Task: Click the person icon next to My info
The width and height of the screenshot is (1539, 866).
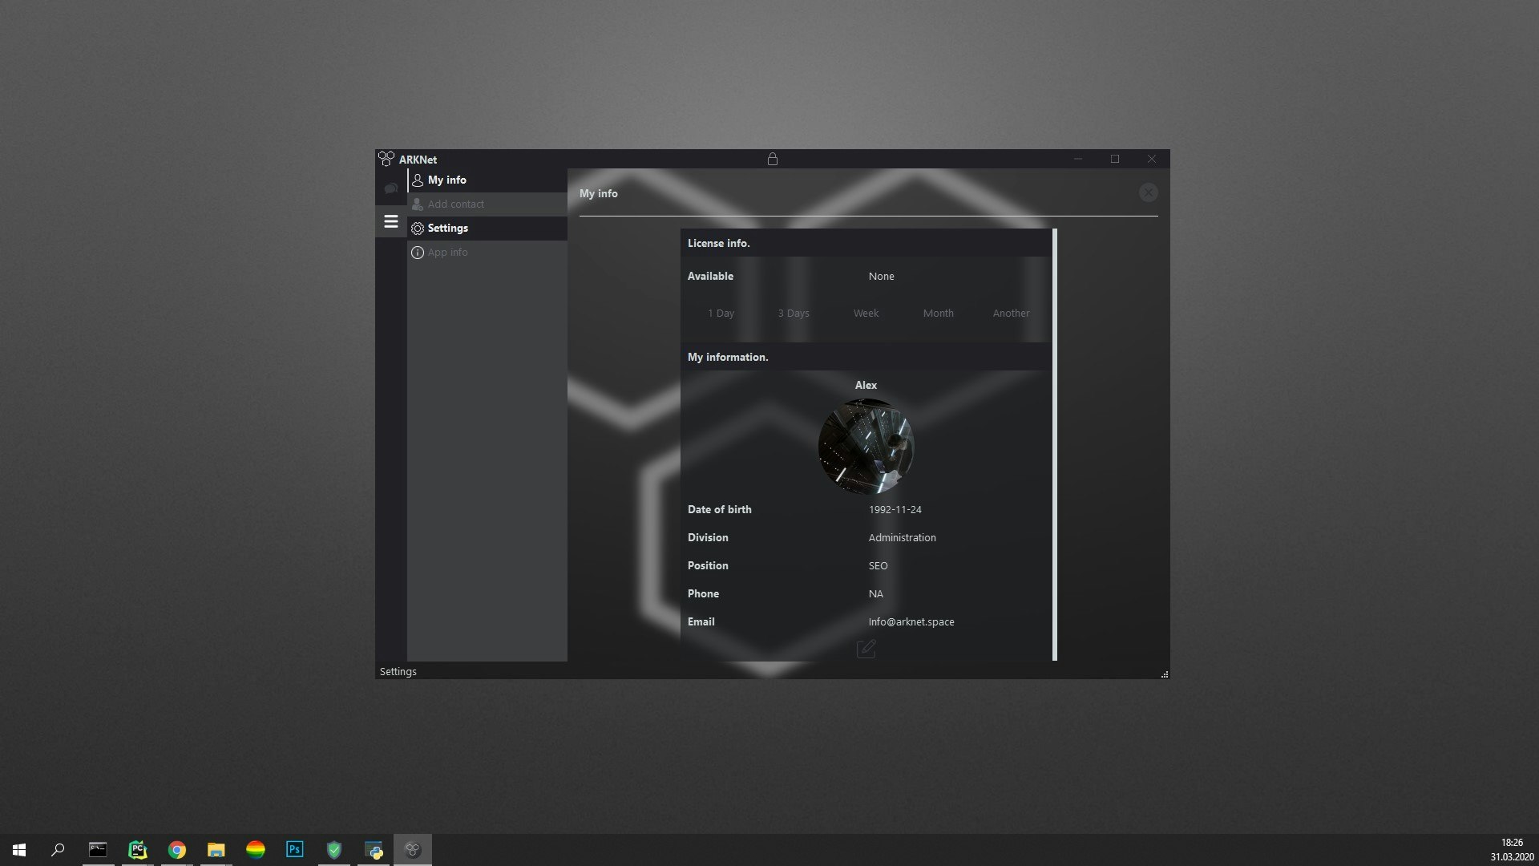Action: [x=417, y=180]
